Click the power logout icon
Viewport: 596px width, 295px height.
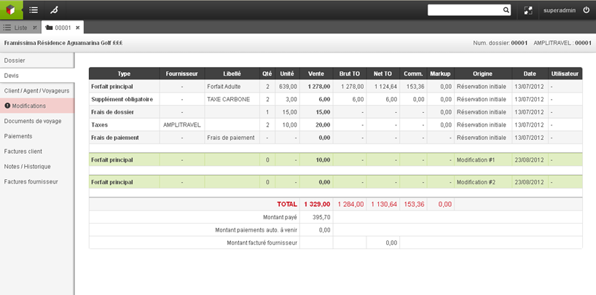(587, 10)
